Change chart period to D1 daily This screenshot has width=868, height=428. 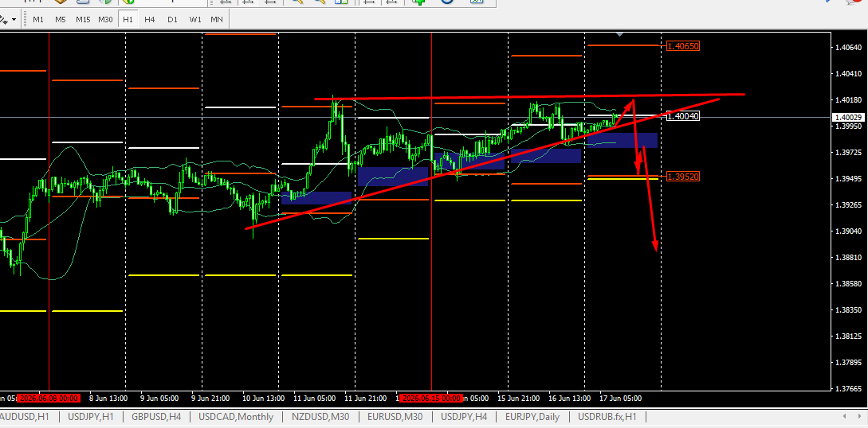click(x=172, y=19)
